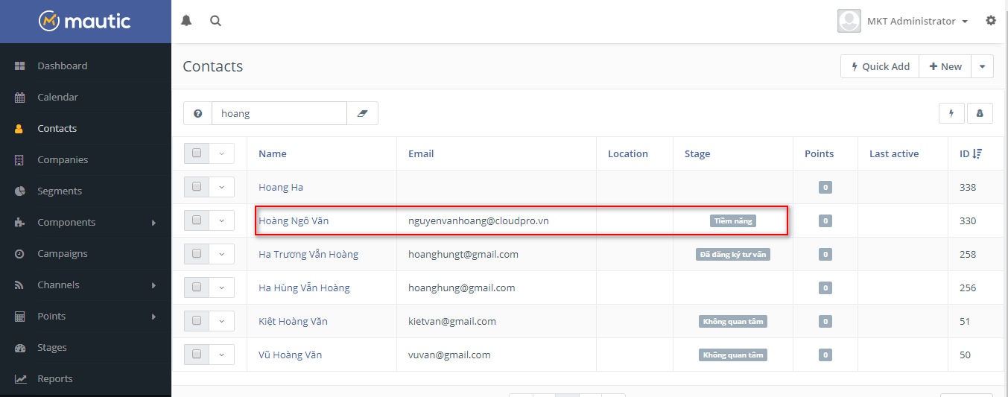Click the search field containing 'hoang'
The image size is (1008, 397).
click(x=279, y=113)
